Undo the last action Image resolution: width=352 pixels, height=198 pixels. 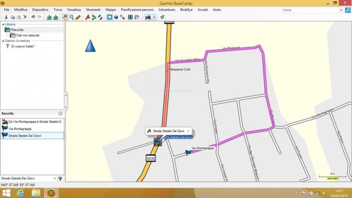[33, 17]
